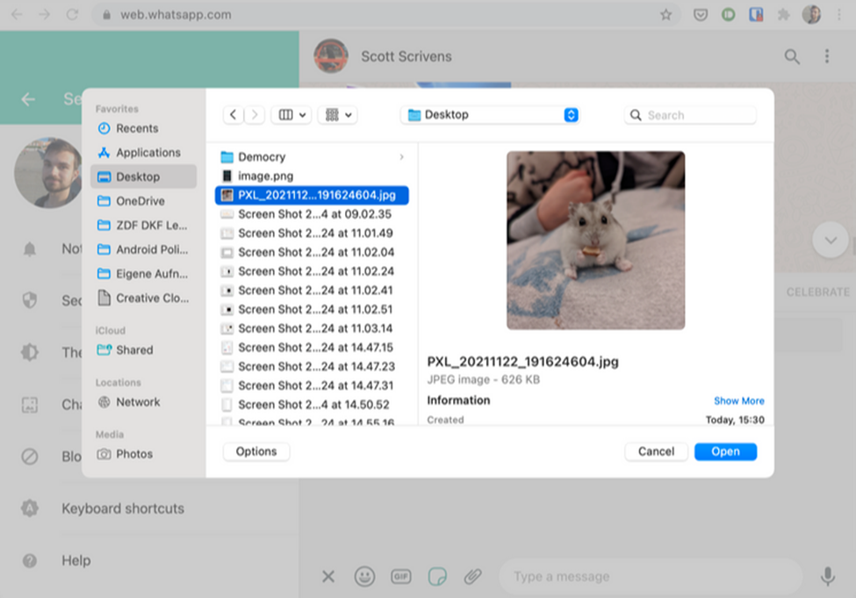Viewport: 856px width, 598px height.
Task: Click the Theme brightness icon in settings
Action: pos(30,352)
